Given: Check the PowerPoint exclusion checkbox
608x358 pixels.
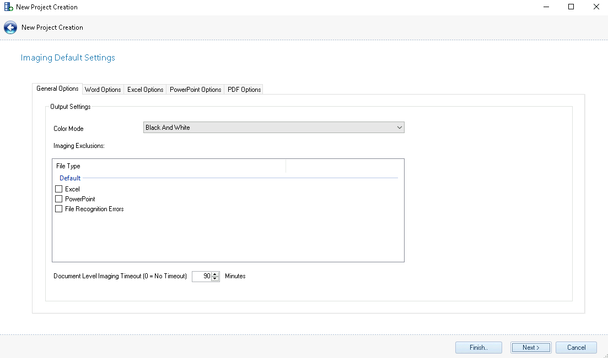Looking at the screenshot, I should point(59,199).
